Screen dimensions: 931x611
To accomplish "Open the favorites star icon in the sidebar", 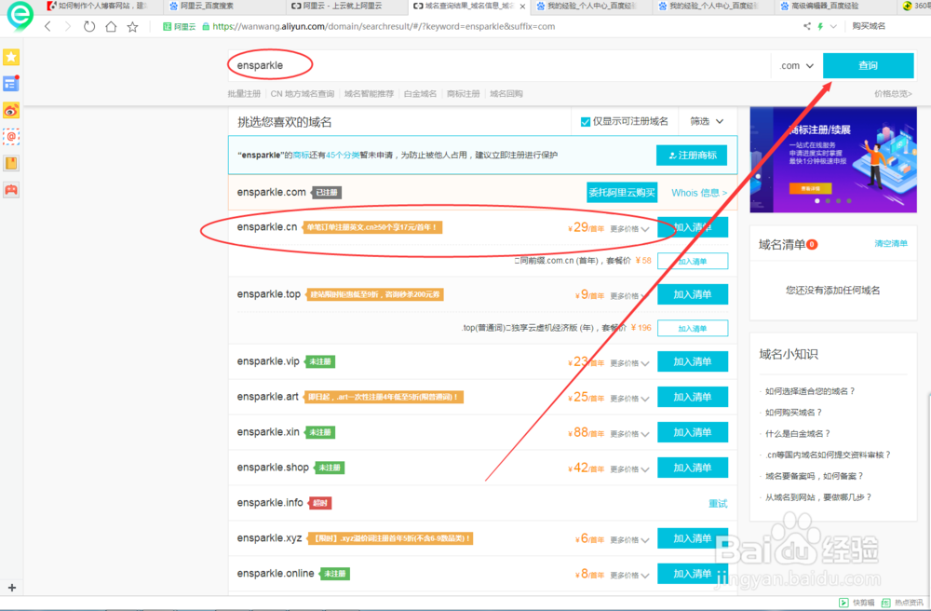I will pos(11,57).
